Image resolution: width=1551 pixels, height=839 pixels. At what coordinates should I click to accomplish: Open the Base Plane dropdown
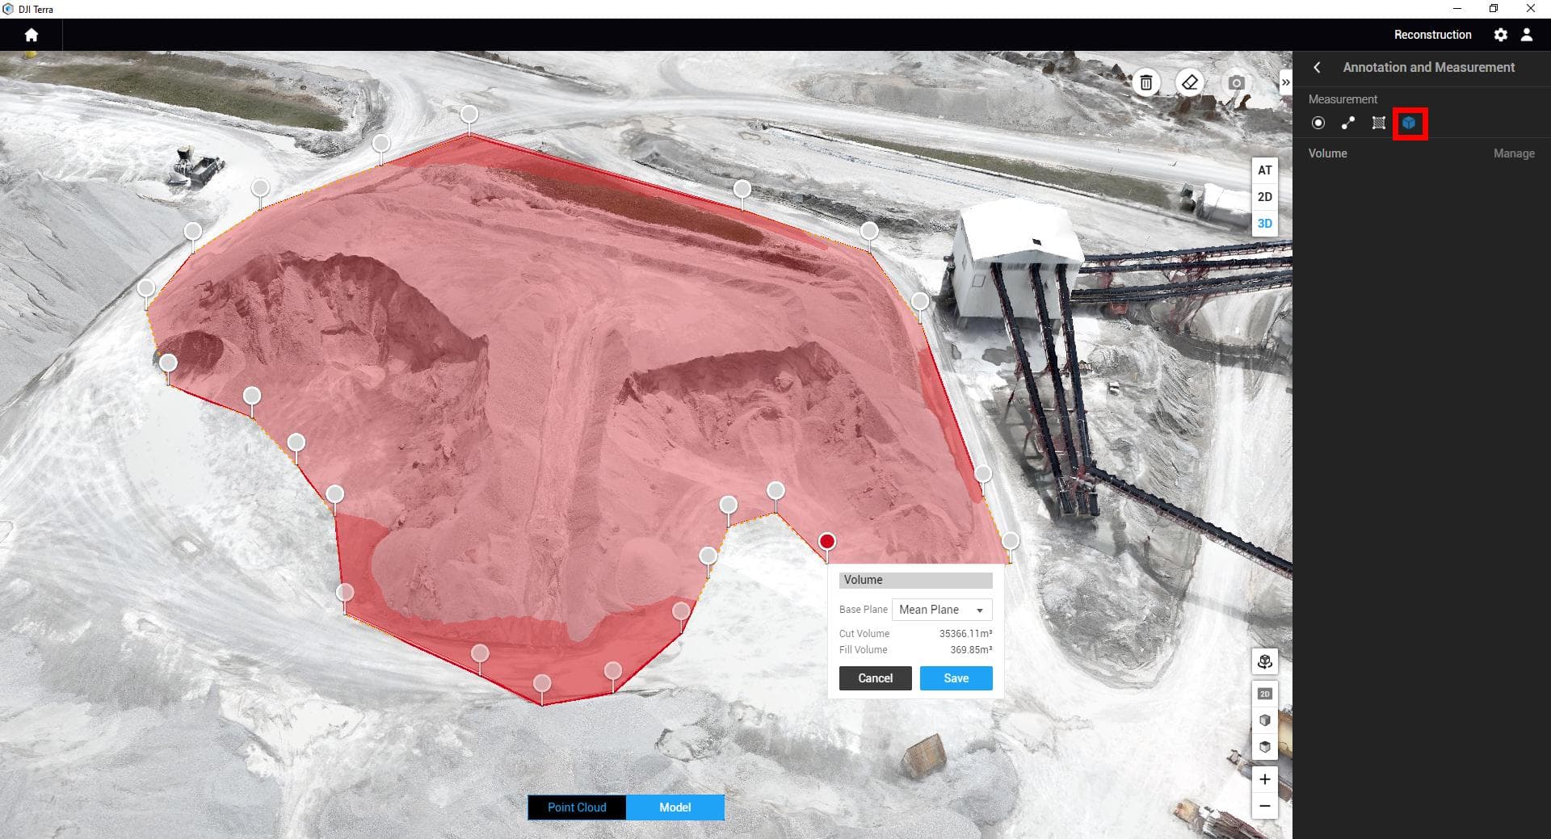click(941, 610)
